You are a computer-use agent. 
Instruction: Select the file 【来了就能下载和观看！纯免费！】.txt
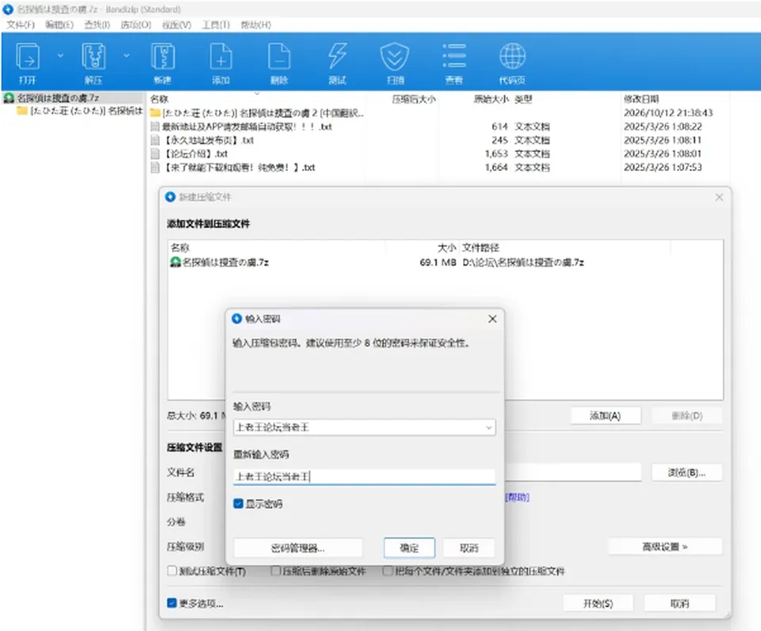coord(239,167)
